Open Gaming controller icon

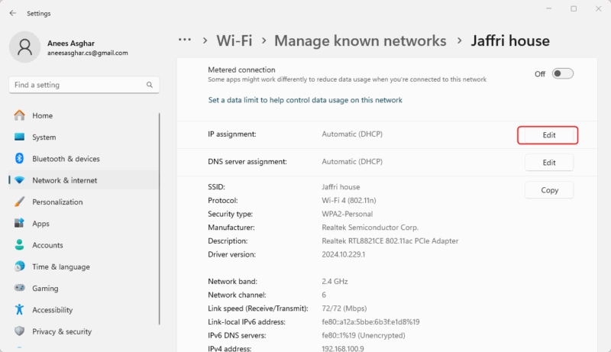pos(20,289)
